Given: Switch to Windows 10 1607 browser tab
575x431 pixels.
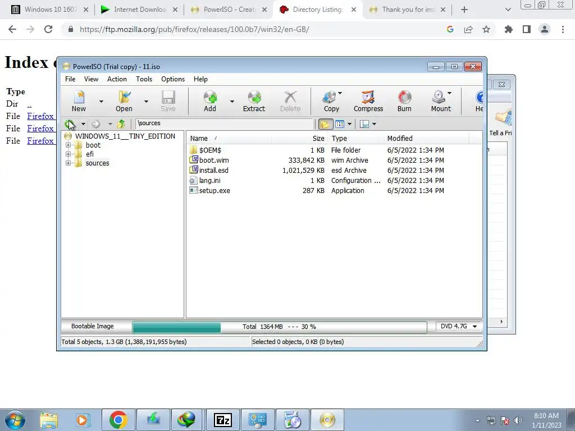Looking at the screenshot, I should click(50, 10).
